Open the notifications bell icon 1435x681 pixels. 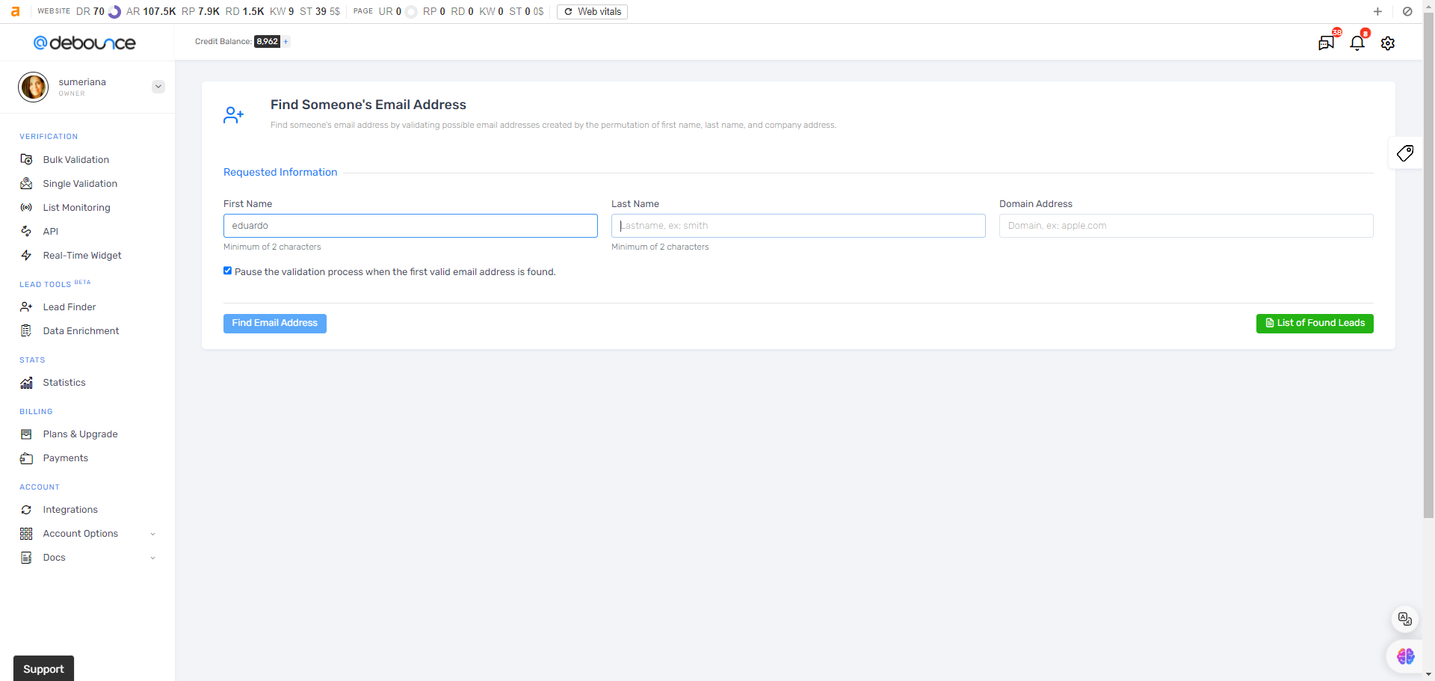pyautogui.click(x=1357, y=43)
